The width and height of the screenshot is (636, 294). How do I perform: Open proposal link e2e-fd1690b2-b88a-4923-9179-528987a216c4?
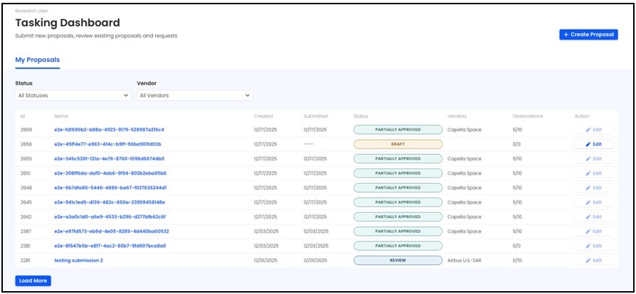tap(109, 130)
